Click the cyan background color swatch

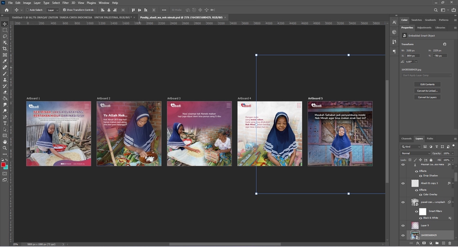[6, 167]
